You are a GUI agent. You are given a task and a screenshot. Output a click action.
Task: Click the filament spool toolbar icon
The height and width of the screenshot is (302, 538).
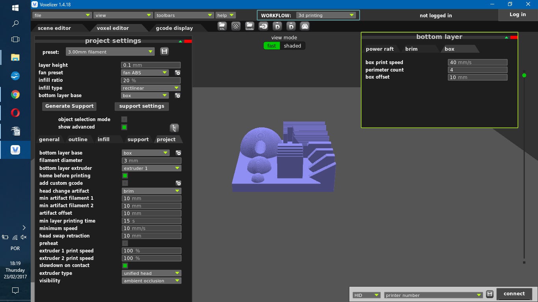[263, 26]
